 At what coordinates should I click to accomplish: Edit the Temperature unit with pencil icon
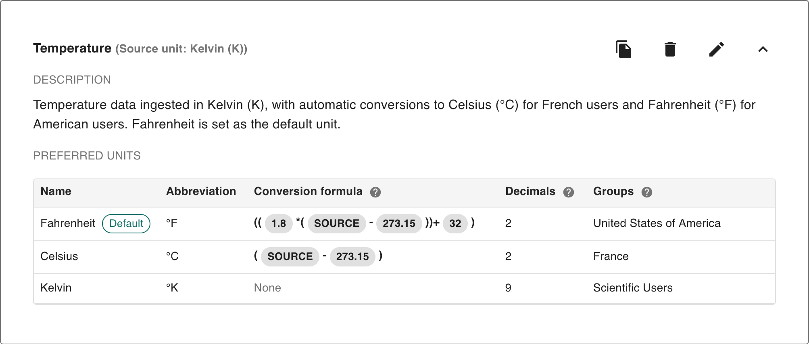point(717,49)
